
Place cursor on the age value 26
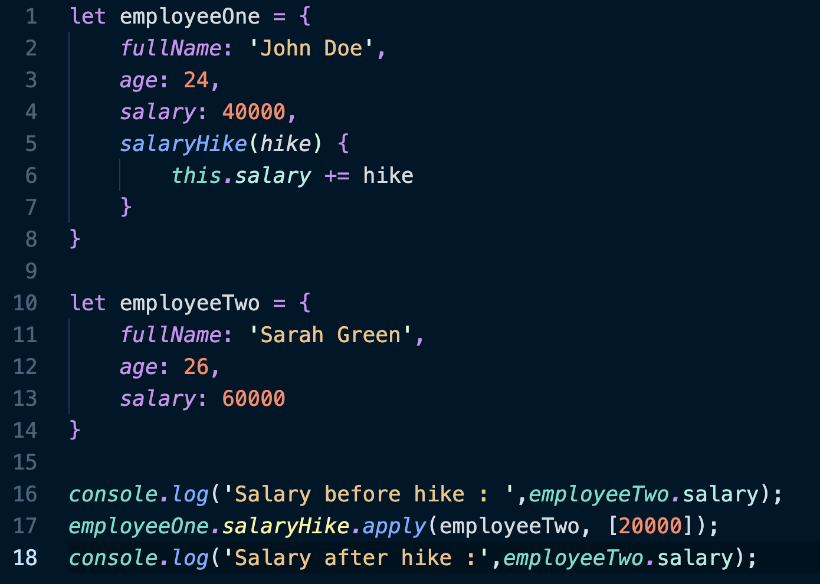[196, 367]
